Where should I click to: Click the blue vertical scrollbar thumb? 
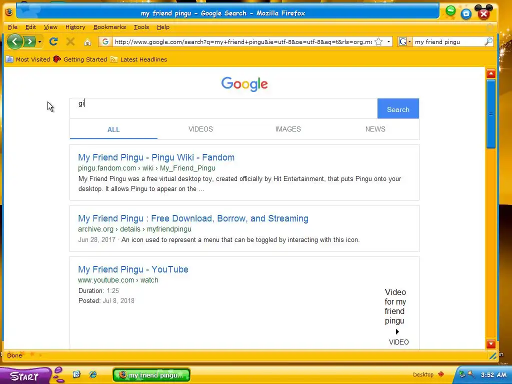(491, 114)
